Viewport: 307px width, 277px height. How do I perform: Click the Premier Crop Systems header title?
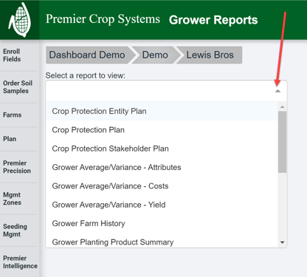pyautogui.click(x=103, y=19)
